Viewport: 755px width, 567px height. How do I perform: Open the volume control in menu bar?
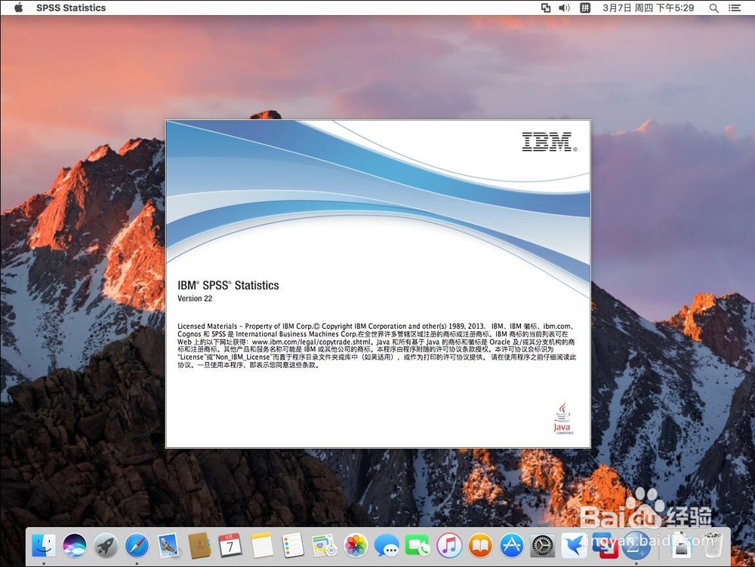564,8
